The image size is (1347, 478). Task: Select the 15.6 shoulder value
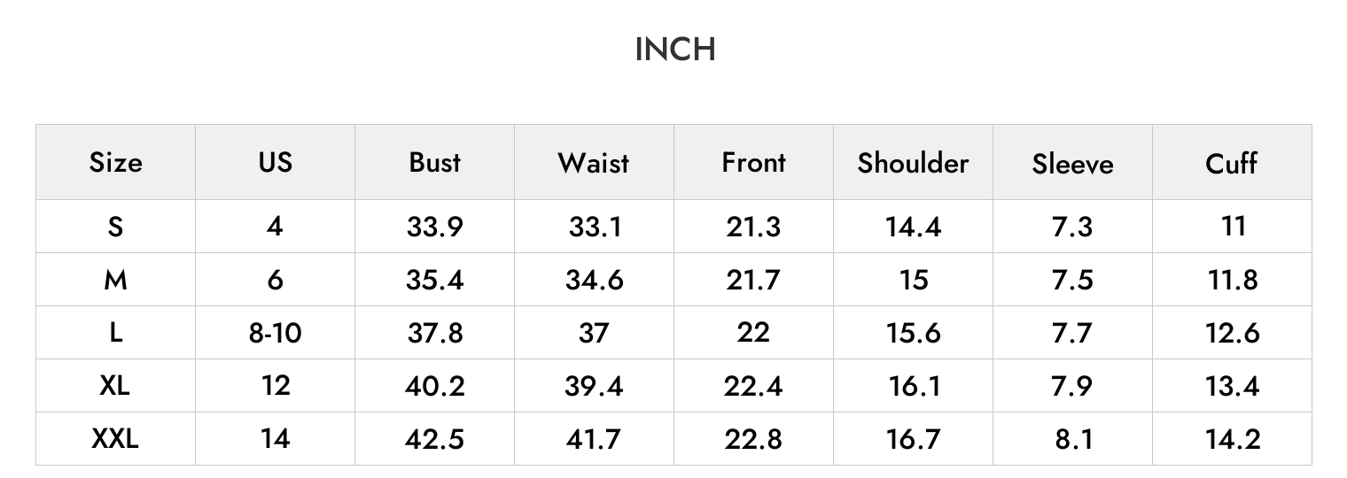pyautogui.click(x=913, y=333)
